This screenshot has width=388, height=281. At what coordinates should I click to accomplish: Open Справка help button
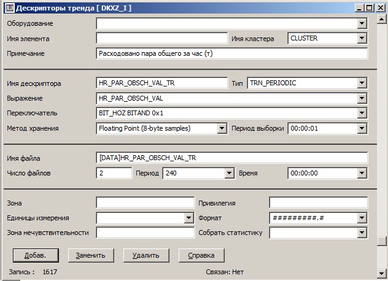[x=201, y=255]
